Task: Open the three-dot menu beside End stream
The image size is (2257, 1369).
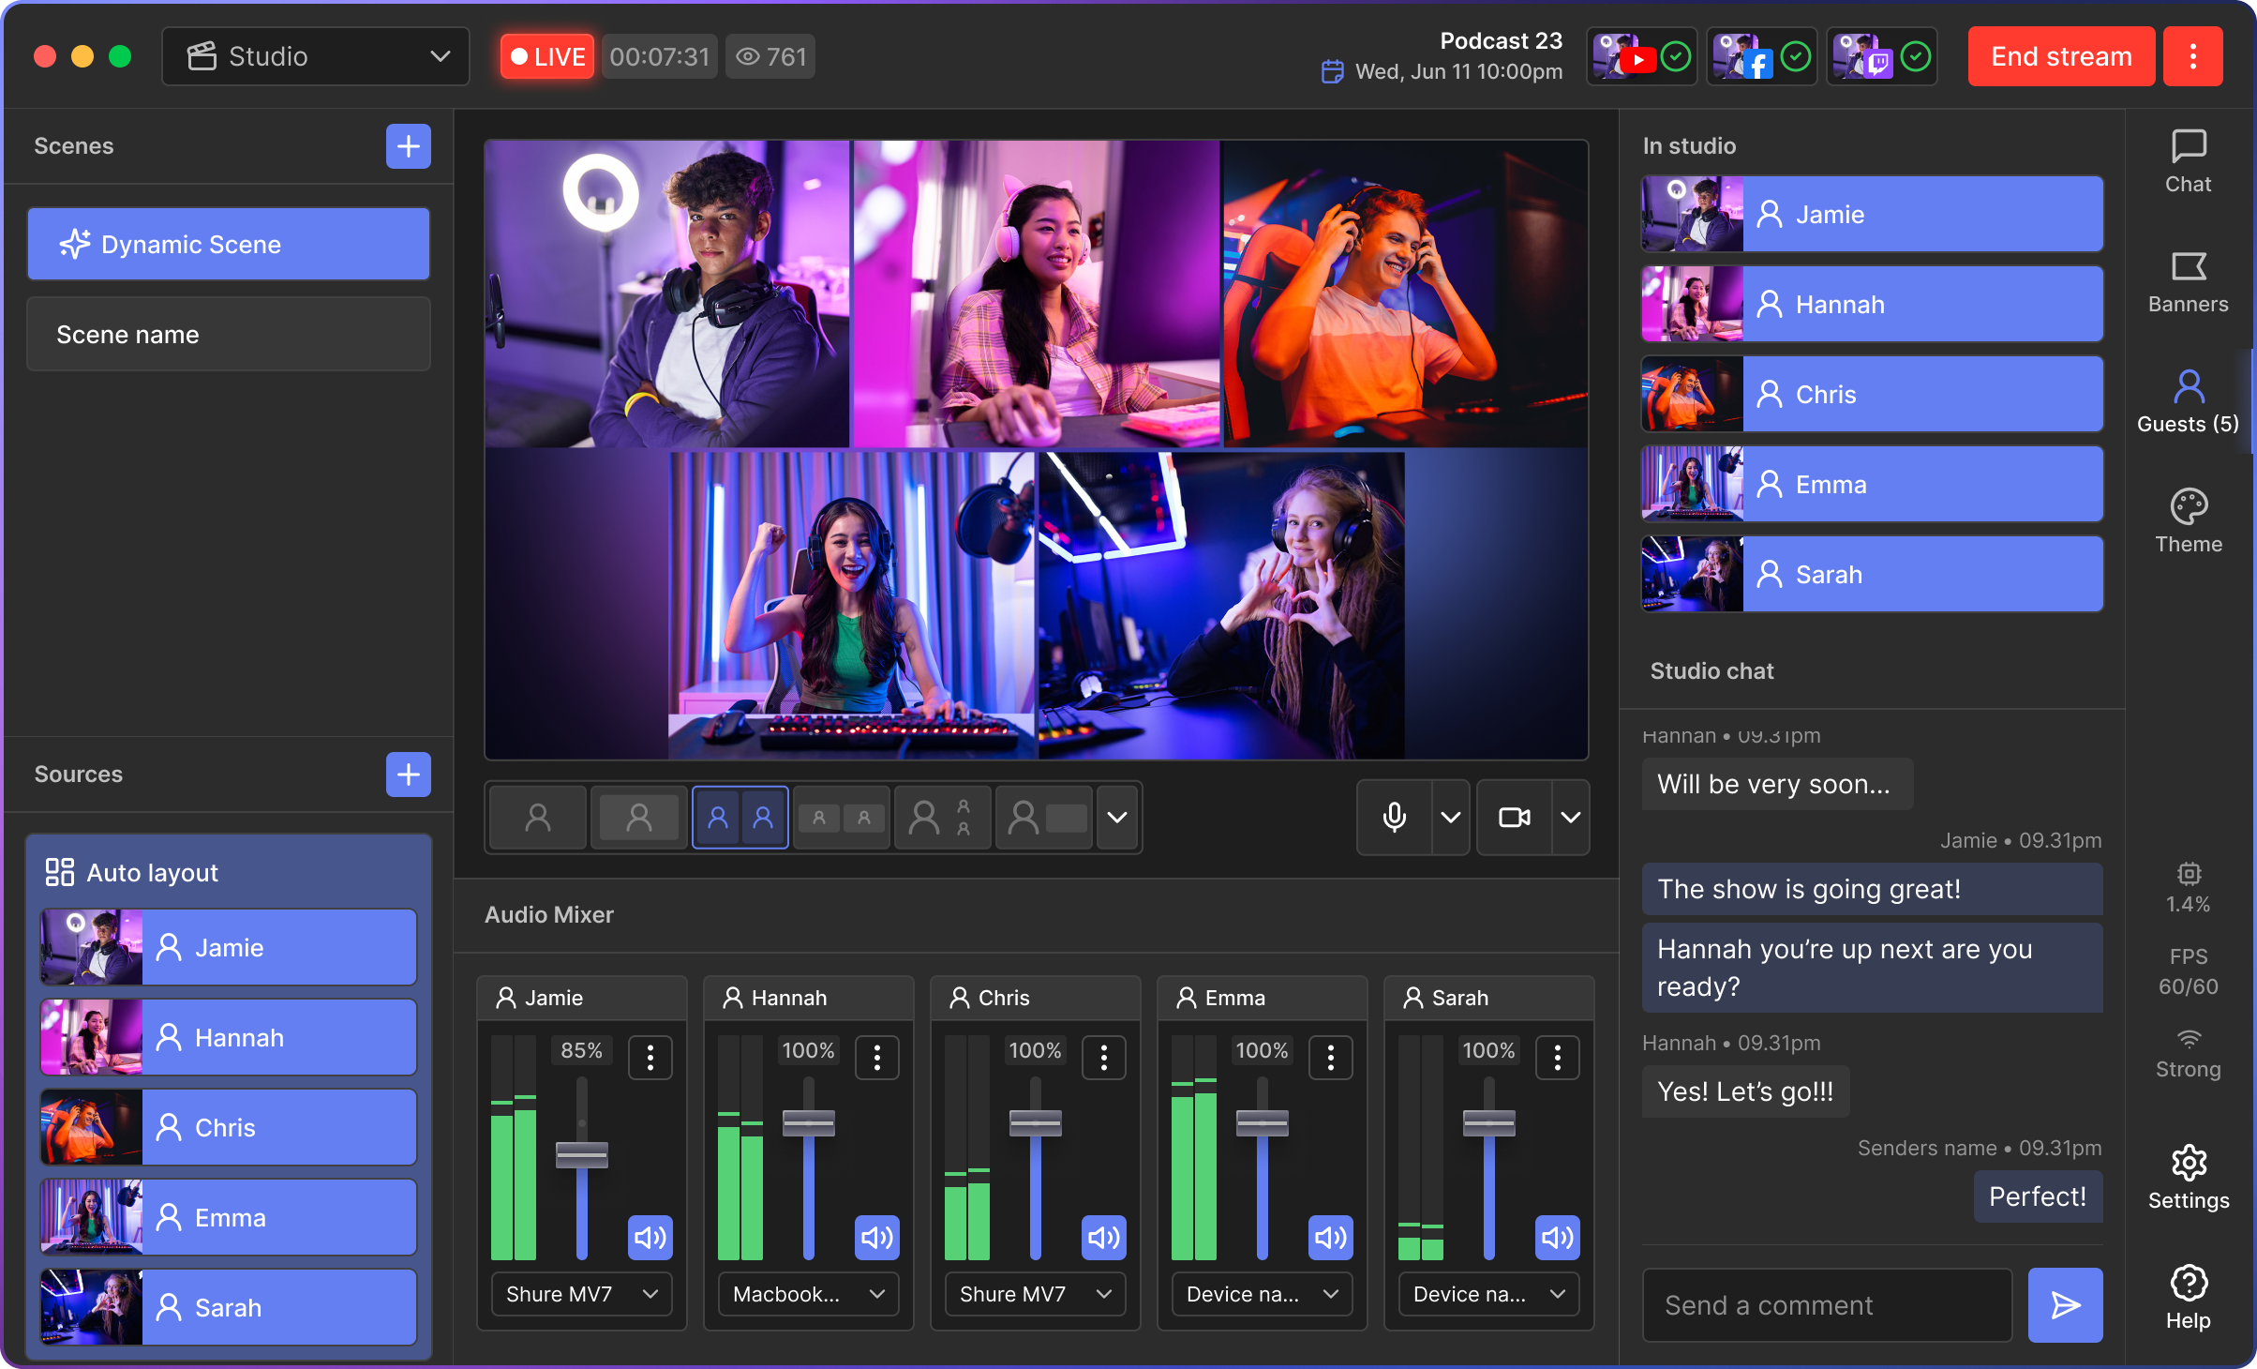Action: coord(2192,56)
